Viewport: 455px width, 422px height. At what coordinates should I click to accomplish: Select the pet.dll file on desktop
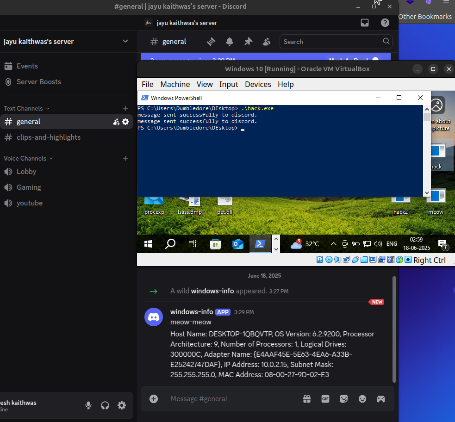[x=224, y=205]
